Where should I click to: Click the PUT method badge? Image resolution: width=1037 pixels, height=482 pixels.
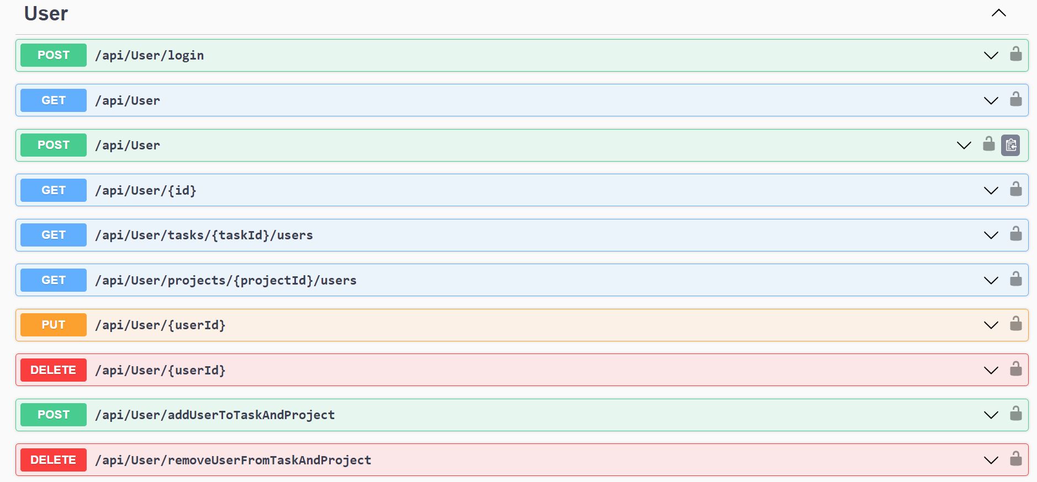[54, 325]
